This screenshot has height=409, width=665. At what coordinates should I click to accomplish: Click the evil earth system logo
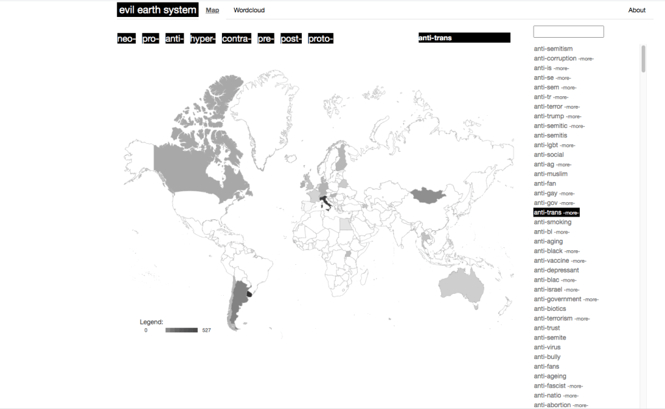pyautogui.click(x=157, y=10)
